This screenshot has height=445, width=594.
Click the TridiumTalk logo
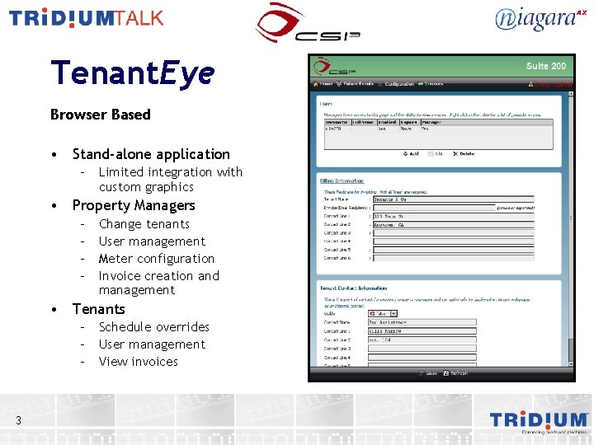87,18
